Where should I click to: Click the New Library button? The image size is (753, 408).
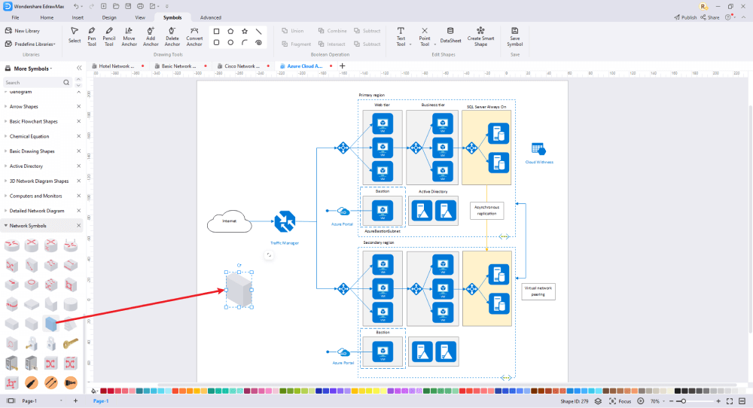(23, 31)
